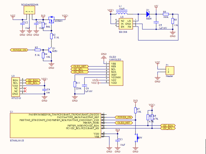Select the R7 10K pull-up resistor
206x154 pixels.
136,110
